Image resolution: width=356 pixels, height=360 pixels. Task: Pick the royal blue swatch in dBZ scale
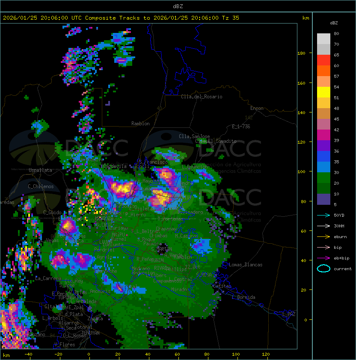click(x=323, y=156)
